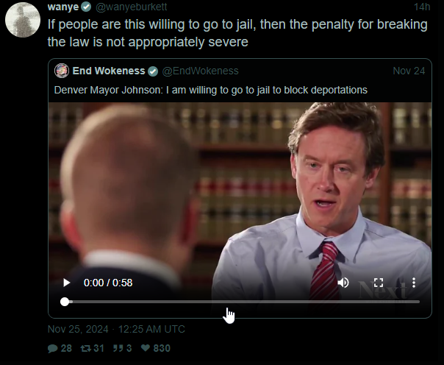Click the quote tweets icon
The height and width of the screenshot is (365, 444).
[118, 348]
